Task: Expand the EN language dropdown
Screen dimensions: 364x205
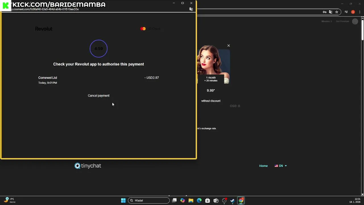Action: pos(281,166)
